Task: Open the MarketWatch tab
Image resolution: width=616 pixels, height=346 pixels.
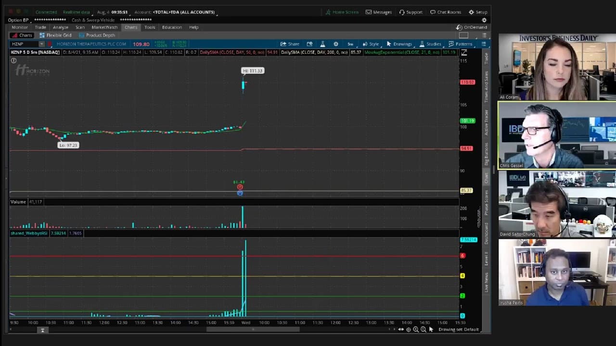Action: point(104,27)
